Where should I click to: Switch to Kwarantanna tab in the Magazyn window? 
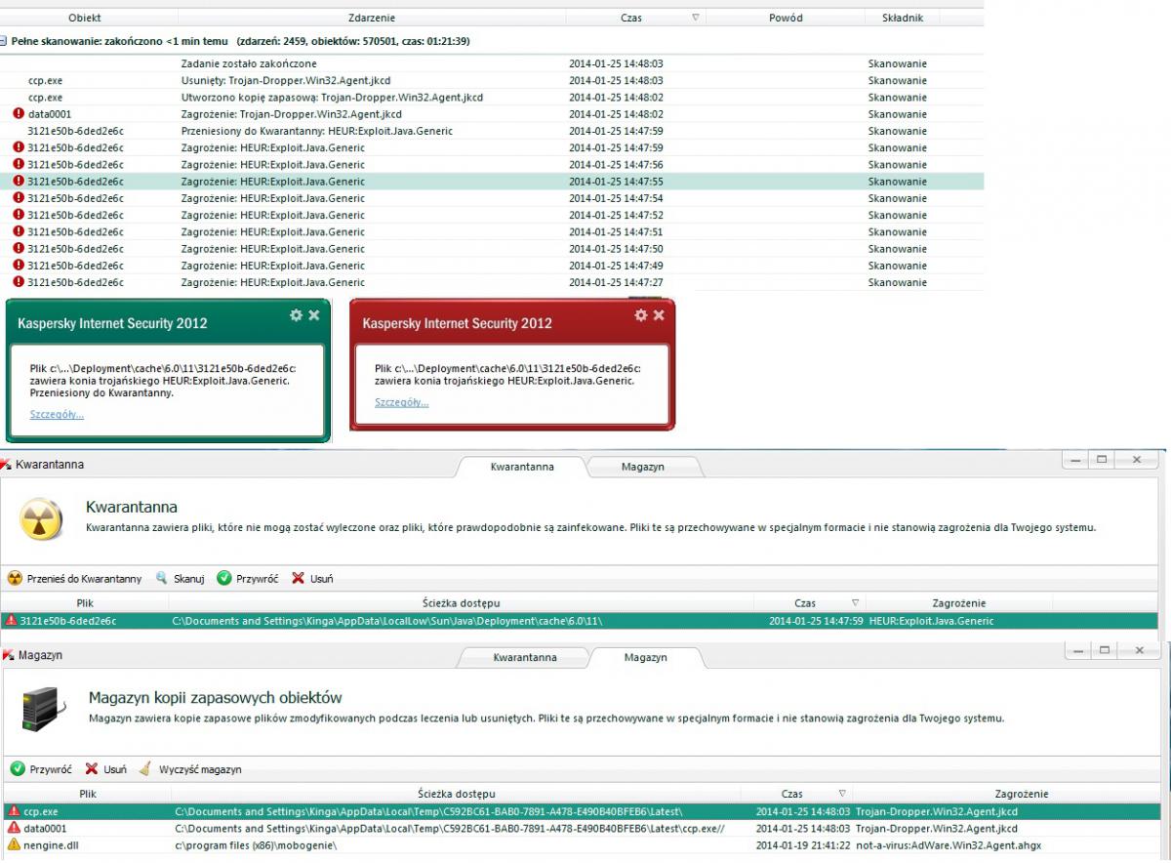(525, 657)
